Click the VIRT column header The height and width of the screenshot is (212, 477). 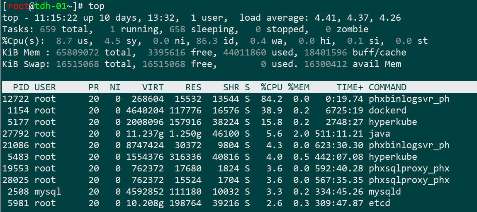[153, 87]
